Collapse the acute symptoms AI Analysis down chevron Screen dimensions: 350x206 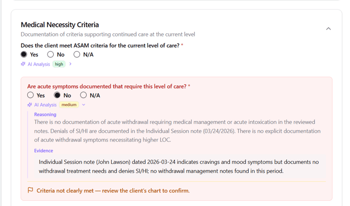click(x=84, y=105)
